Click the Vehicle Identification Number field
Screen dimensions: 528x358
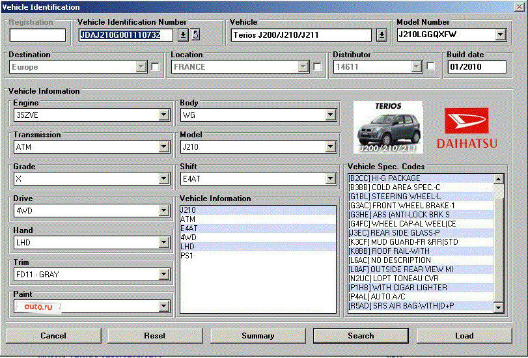126,35
